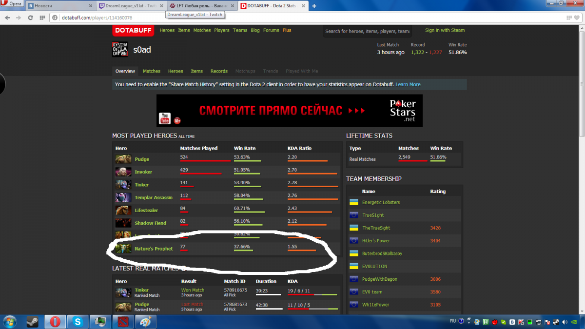Screen dimensions: 585x329
Task: Click the s0ad player avatar
Action: [121, 49]
